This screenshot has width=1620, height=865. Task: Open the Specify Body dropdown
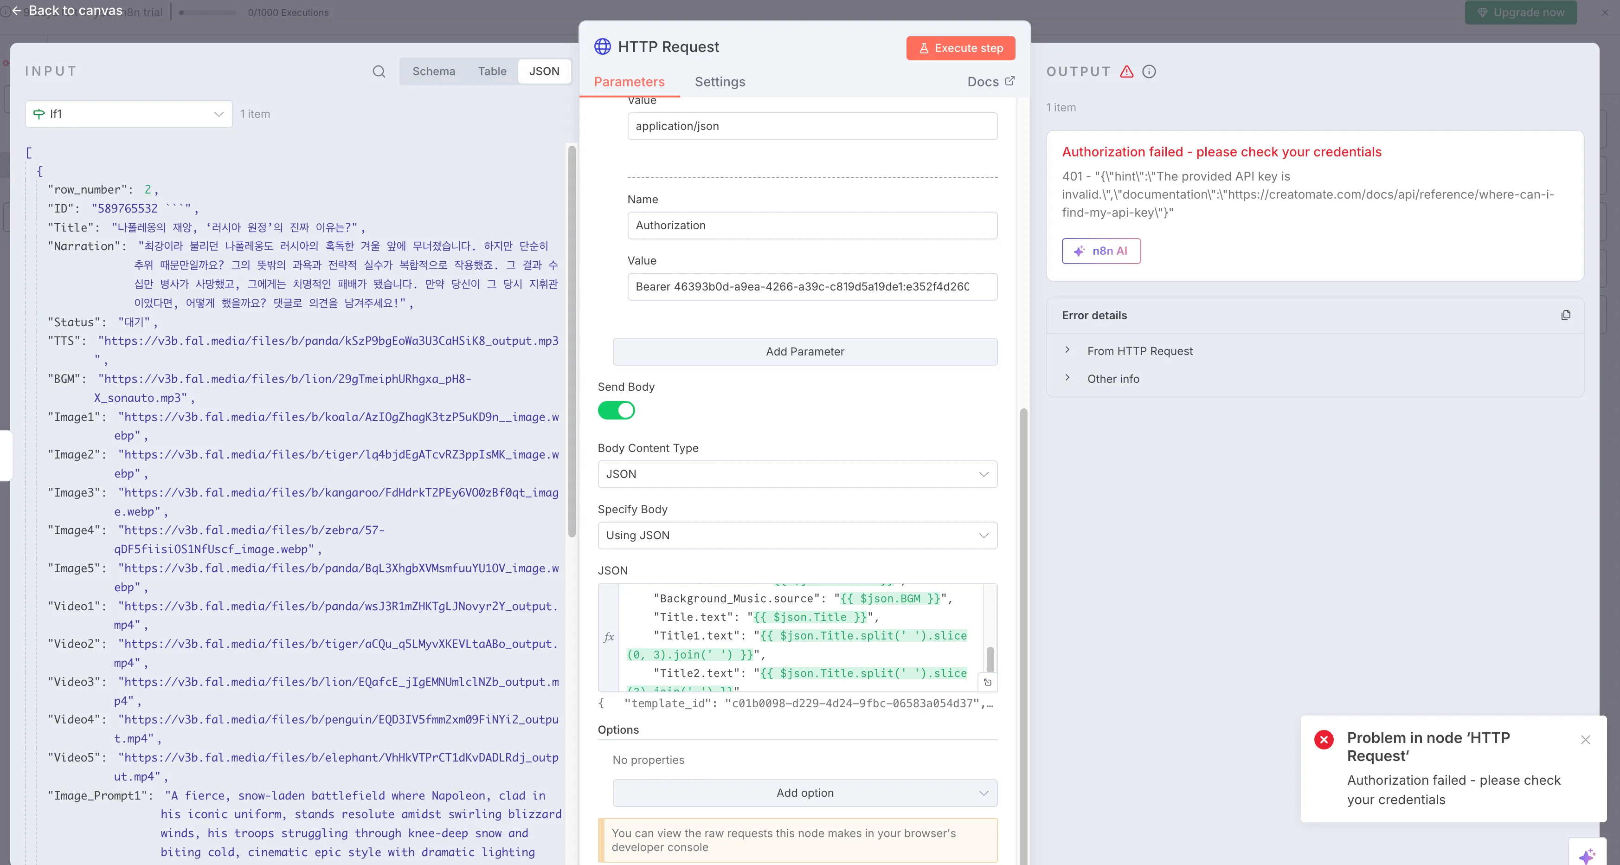click(797, 536)
